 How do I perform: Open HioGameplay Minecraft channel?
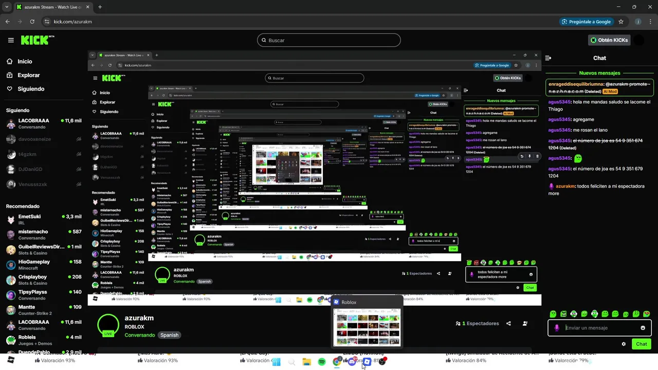[x=44, y=265]
